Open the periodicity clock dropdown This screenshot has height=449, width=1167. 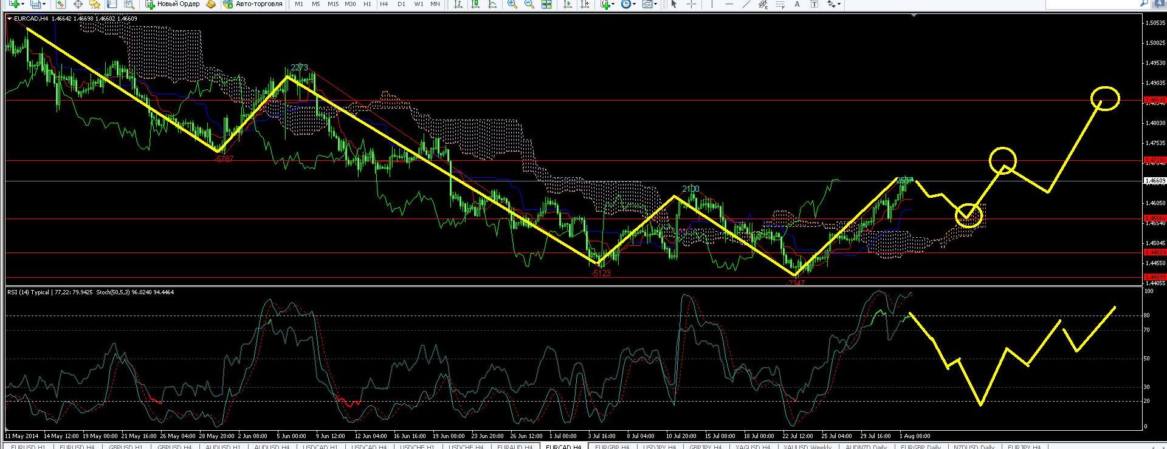(635, 4)
